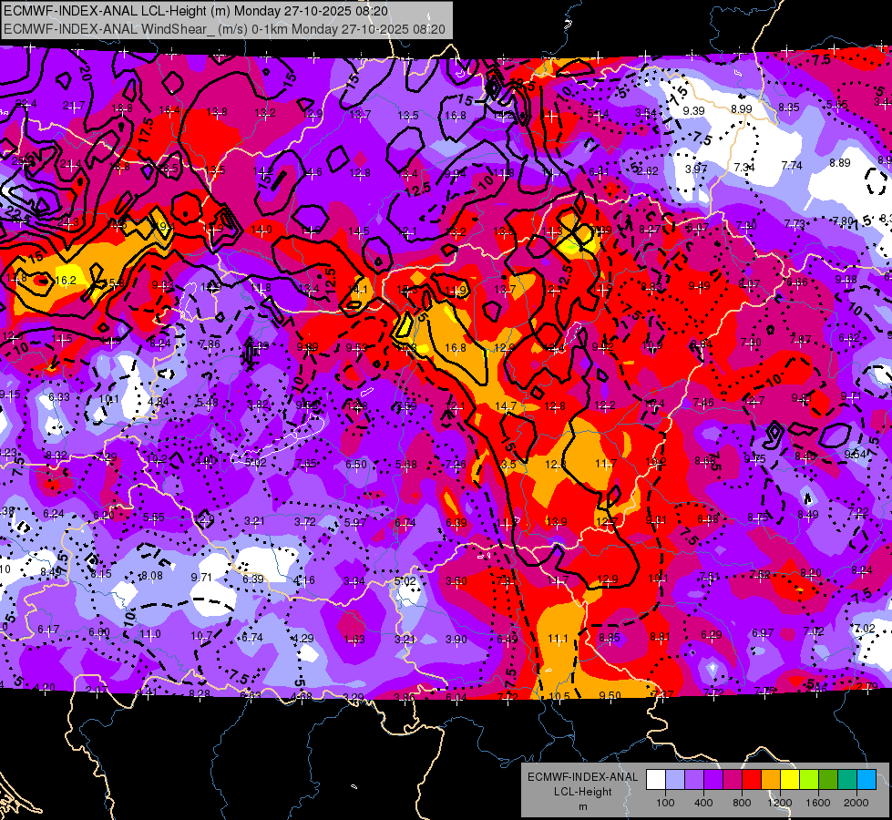Click the grid value 6.29
Image resolution: width=892 pixels, height=820 pixels.
click(711, 635)
